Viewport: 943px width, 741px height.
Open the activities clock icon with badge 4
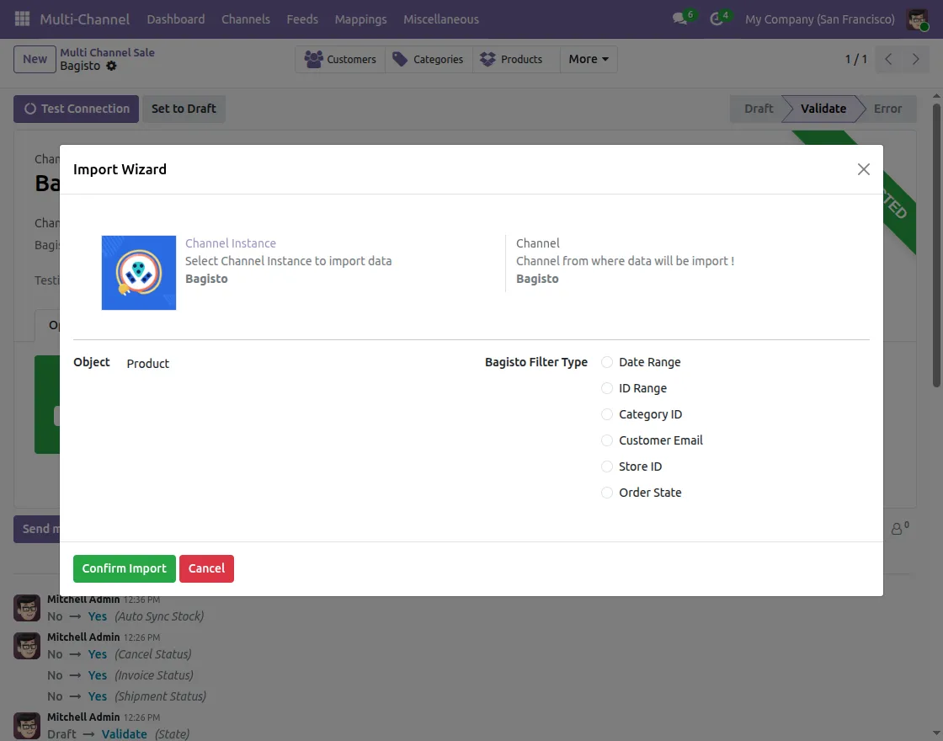click(x=717, y=19)
